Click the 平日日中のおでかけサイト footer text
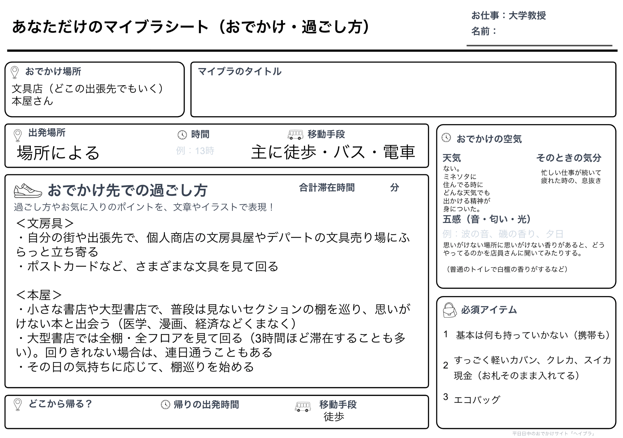This screenshot has width=623, height=438. pyautogui.click(x=553, y=433)
